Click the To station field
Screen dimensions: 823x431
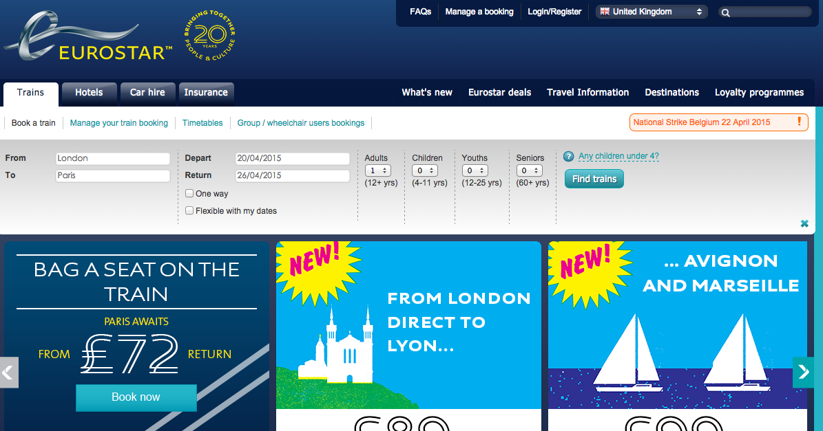pyautogui.click(x=113, y=175)
